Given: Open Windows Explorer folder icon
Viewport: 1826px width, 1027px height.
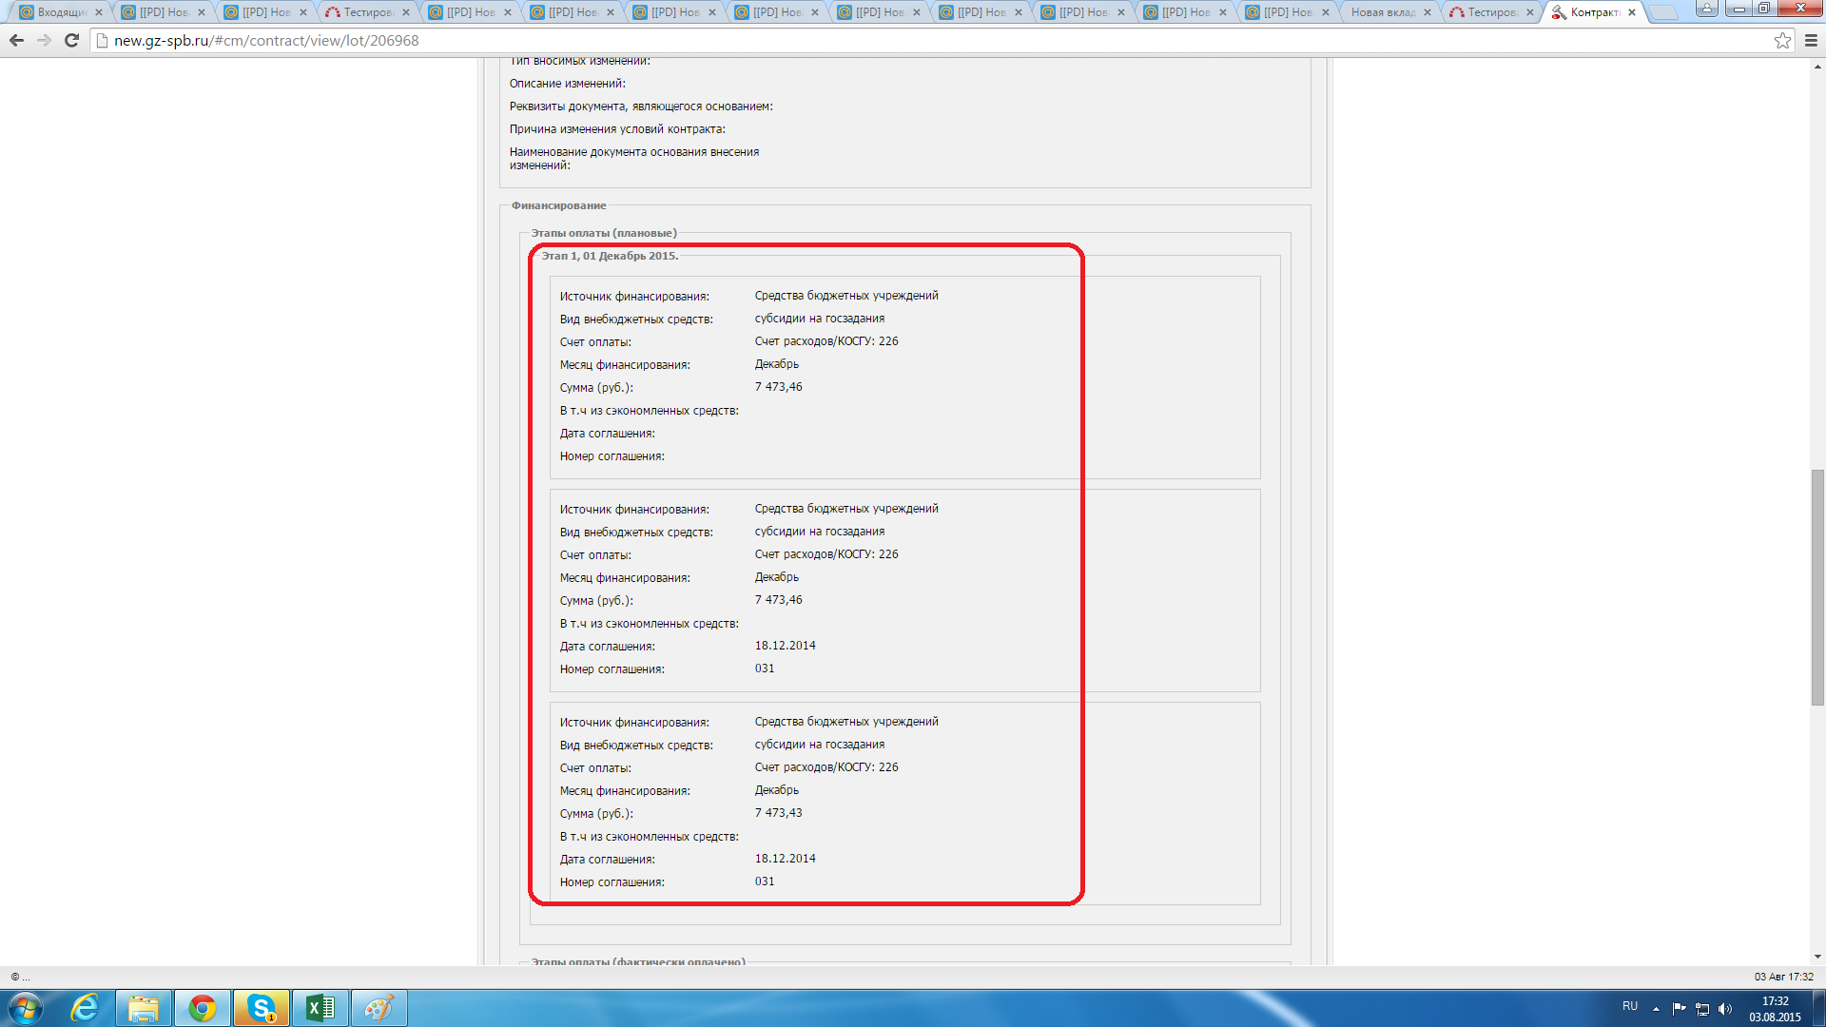Looking at the screenshot, I should (x=144, y=1008).
